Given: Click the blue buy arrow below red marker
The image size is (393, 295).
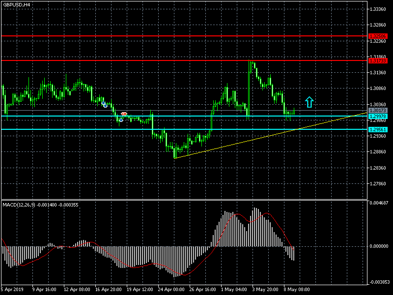Looking at the screenshot, I should coord(121,119).
